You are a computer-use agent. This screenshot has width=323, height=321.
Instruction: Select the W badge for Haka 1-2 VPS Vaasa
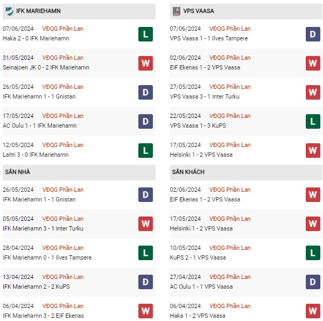(x=313, y=311)
